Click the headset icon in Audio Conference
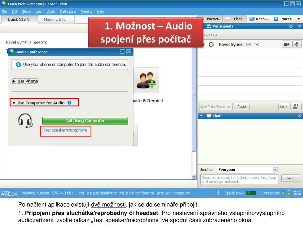The width and height of the screenshot is (303, 227). [x=25, y=121]
